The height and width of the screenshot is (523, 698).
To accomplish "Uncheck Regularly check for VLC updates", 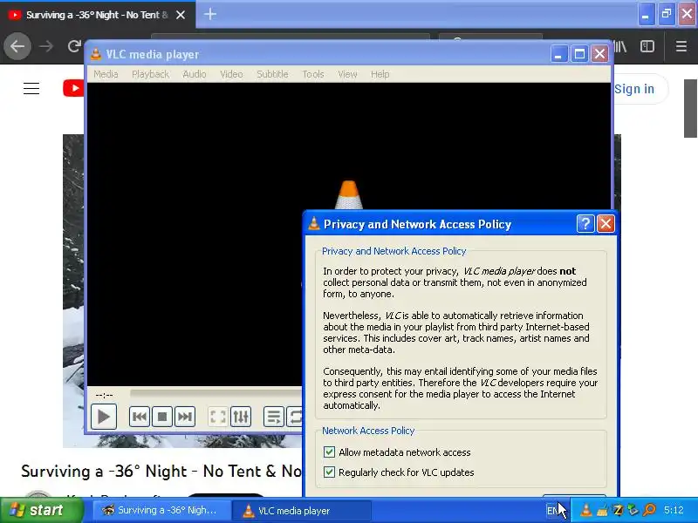I will point(330,472).
